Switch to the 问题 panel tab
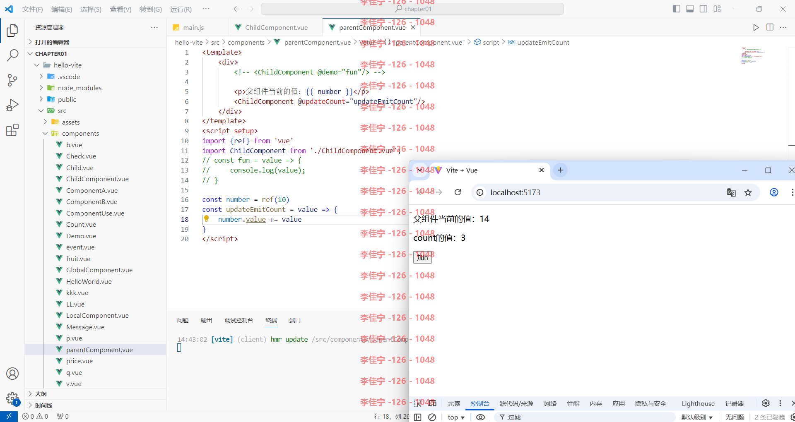The height and width of the screenshot is (422, 795). coord(183,320)
